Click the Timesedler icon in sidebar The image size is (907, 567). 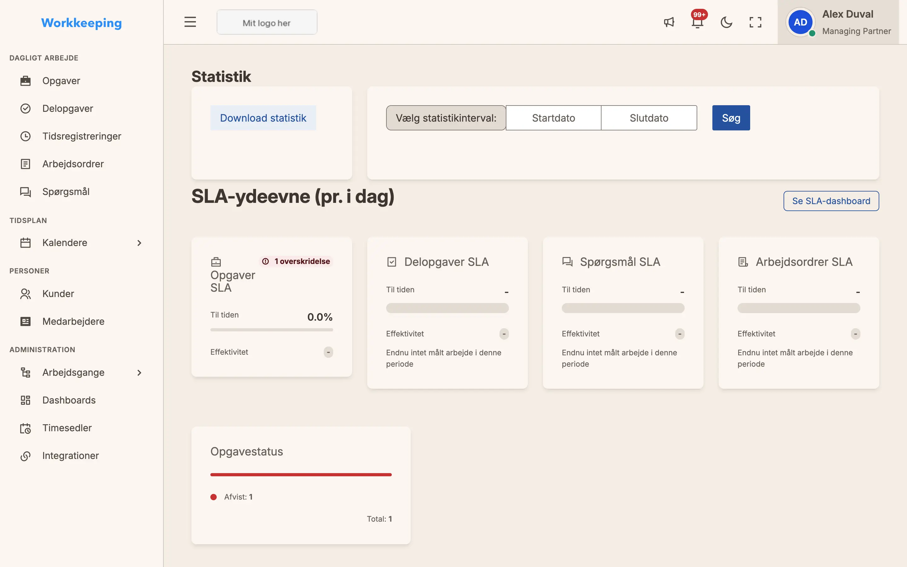[26, 428]
